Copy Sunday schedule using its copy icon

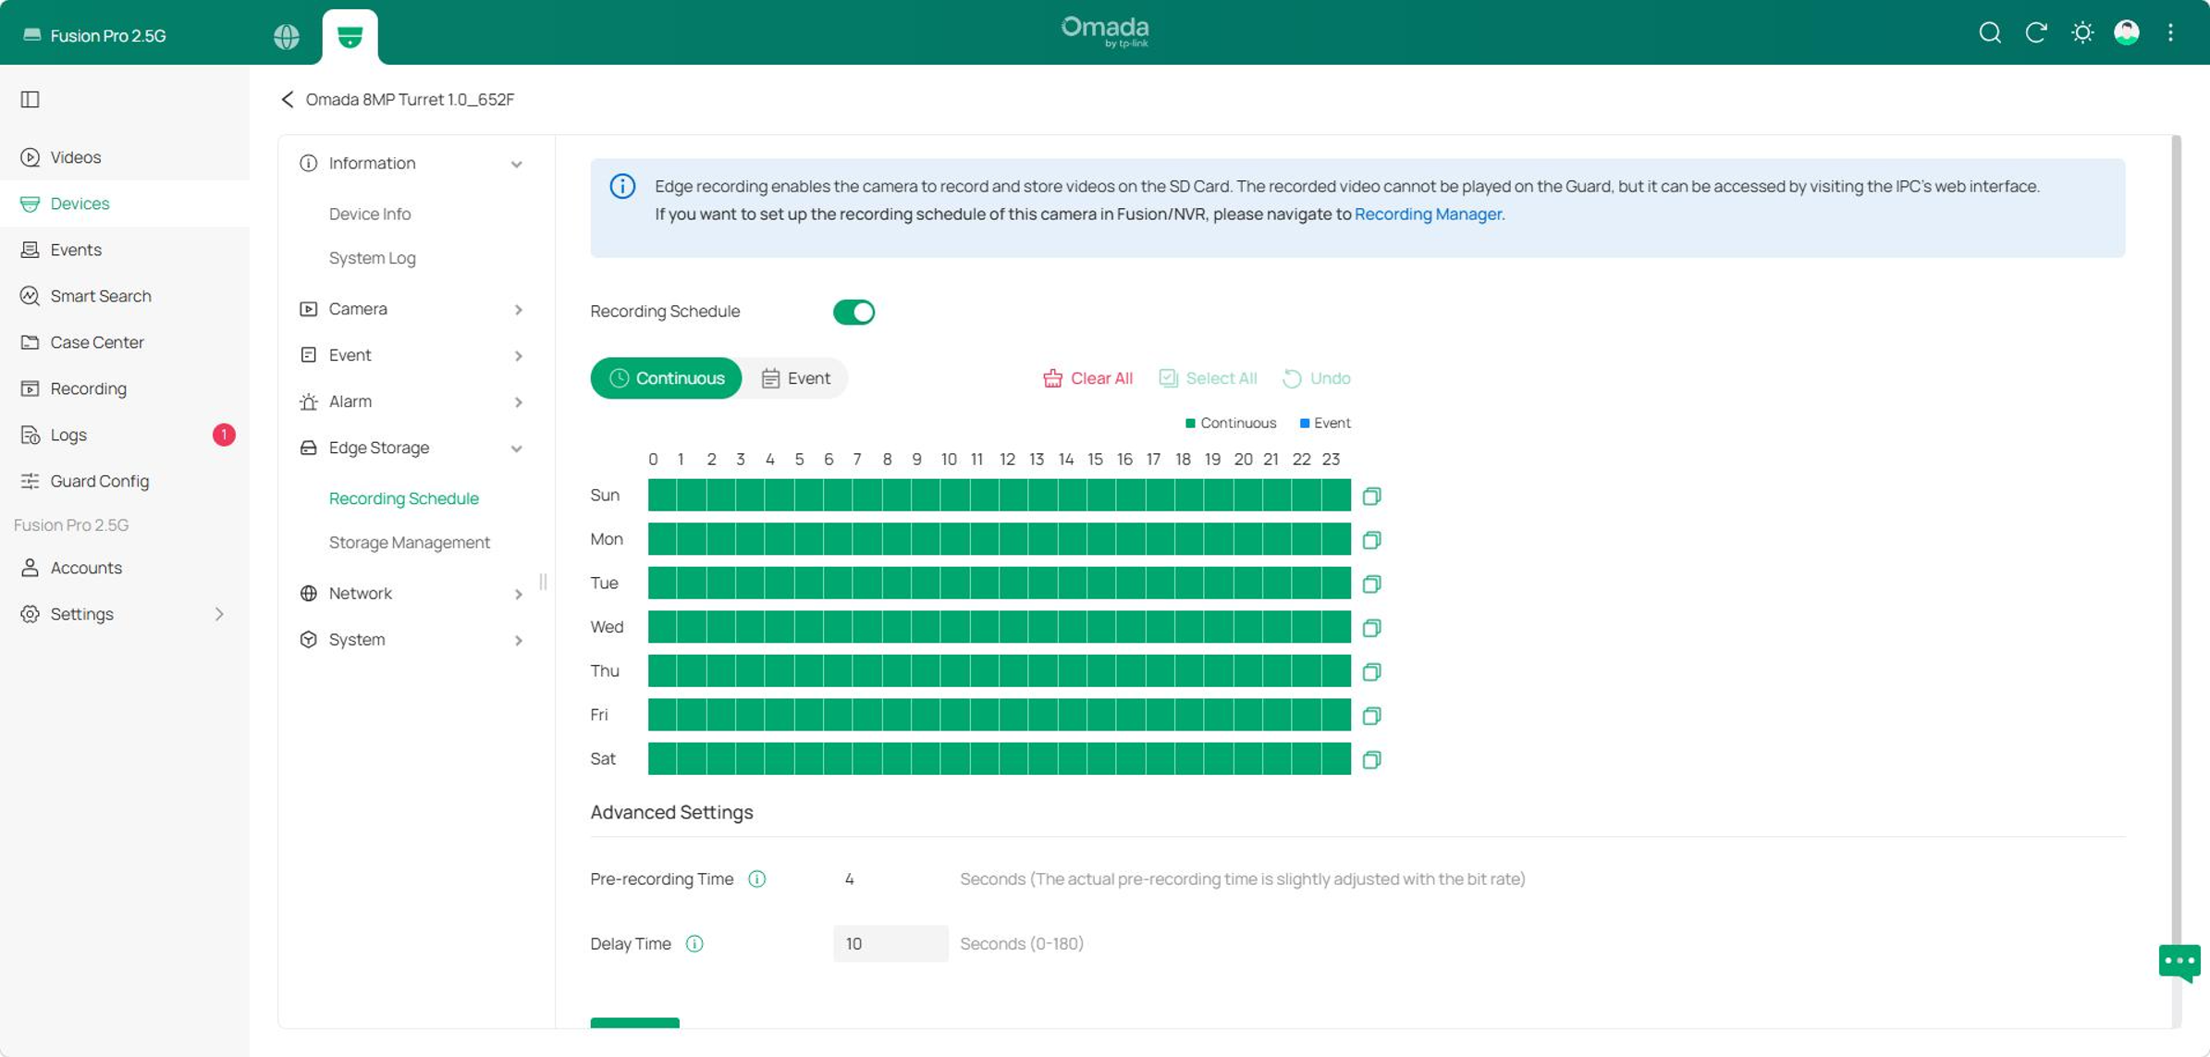[x=1371, y=497]
